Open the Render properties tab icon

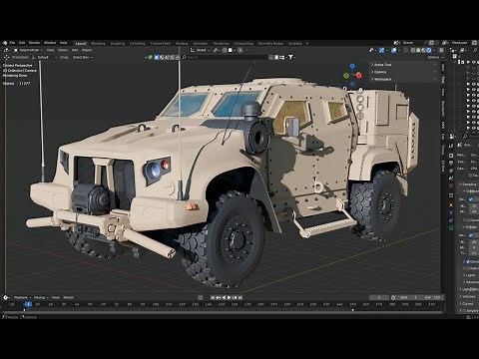pyautogui.click(x=451, y=156)
